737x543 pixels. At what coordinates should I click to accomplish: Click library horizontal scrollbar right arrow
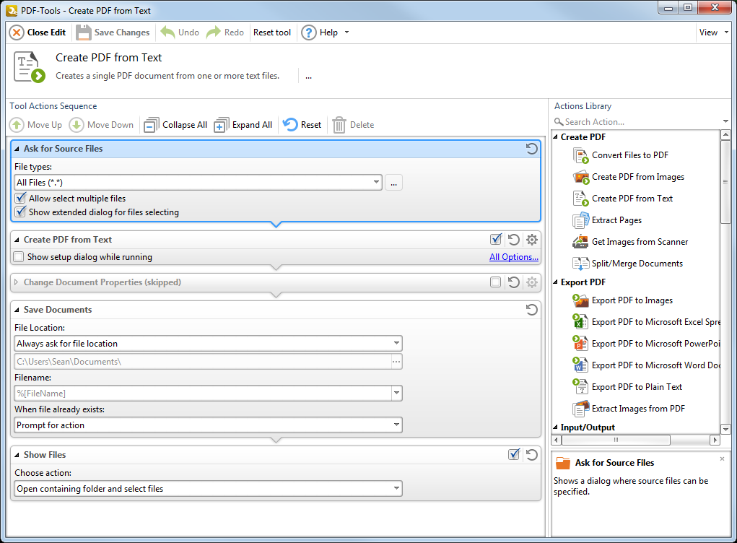[x=715, y=440]
